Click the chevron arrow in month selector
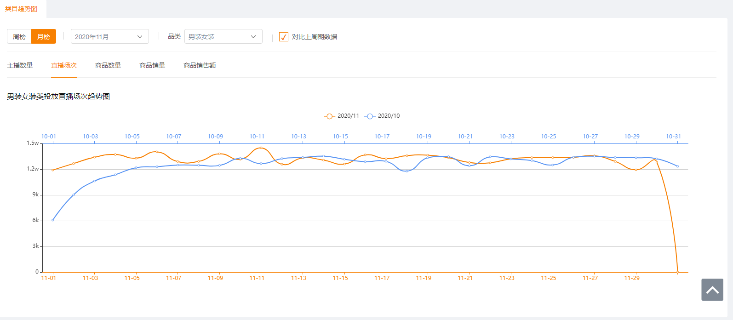733x320 pixels. pyautogui.click(x=140, y=37)
